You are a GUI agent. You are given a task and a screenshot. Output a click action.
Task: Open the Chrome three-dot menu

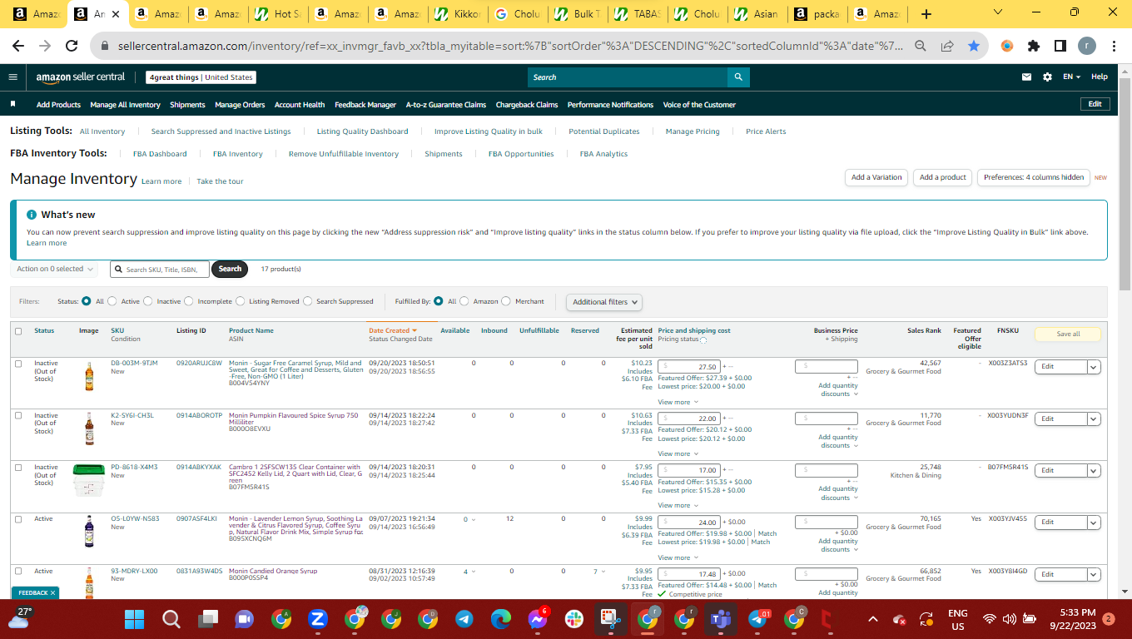[1115, 46]
